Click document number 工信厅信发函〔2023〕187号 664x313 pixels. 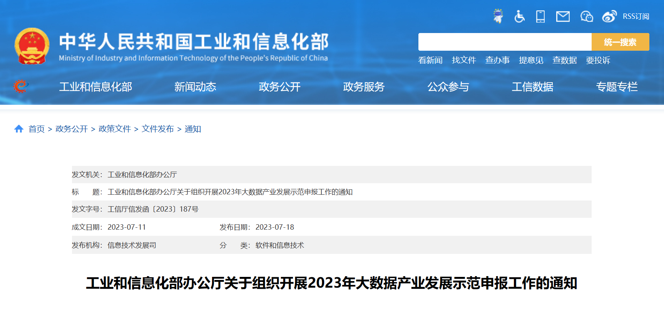pyautogui.click(x=153, y=209)
